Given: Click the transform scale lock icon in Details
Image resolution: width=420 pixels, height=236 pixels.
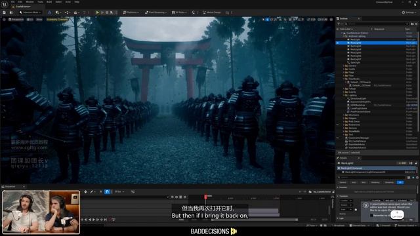Looking at the screenshot, I should click(356, 210).
